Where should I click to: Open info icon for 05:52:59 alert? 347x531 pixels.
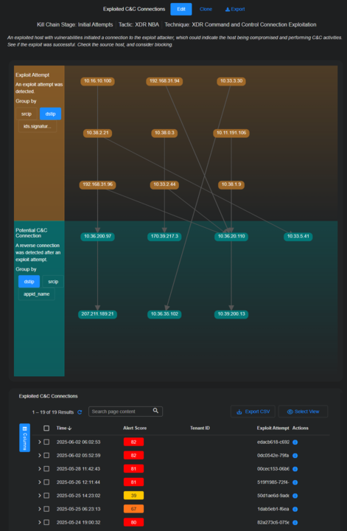click(295, 456)
